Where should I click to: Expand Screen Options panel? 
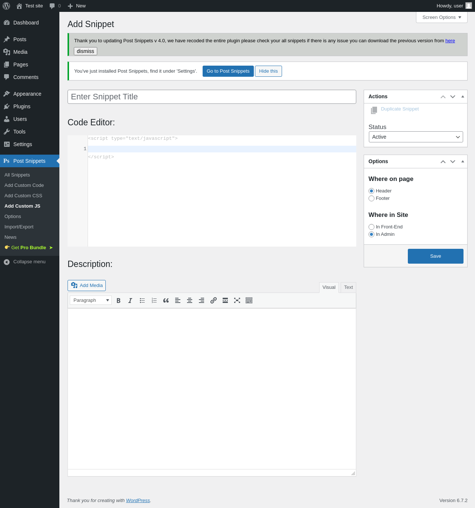click(x=442, y=17)
